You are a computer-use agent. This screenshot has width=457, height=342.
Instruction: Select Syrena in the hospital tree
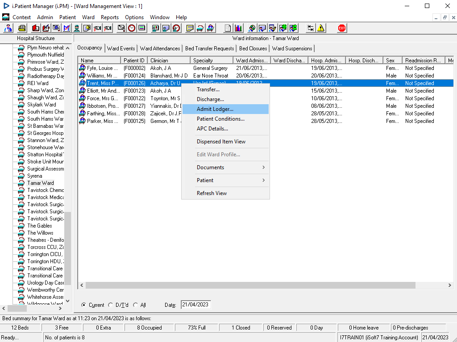[x=35, y=176]
